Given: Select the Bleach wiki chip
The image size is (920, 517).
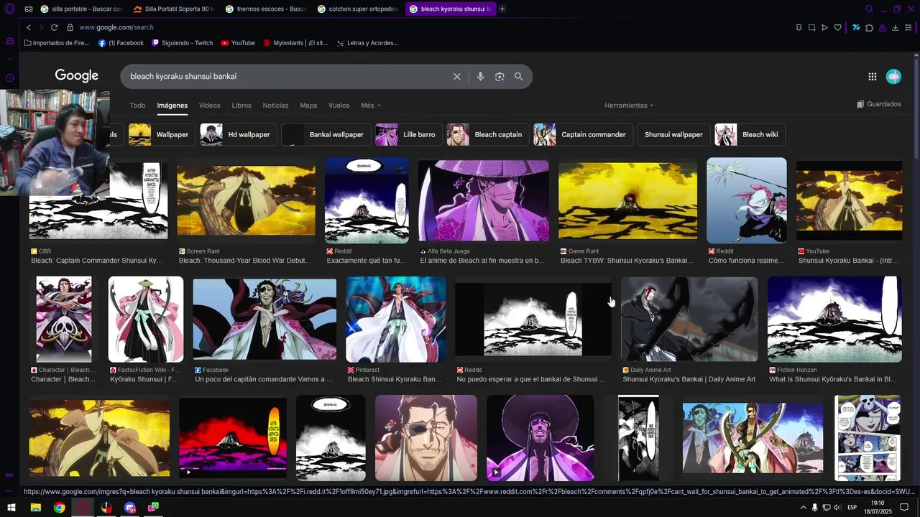Looking at the screenshot, I should click(x=750, y=134).
